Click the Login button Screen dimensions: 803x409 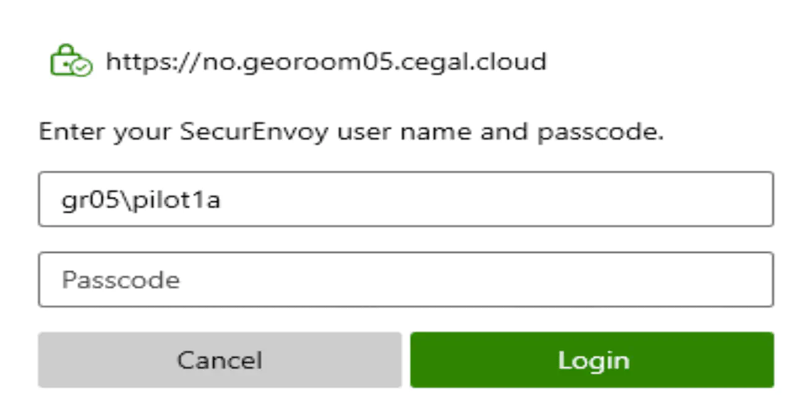coord(591,360)
